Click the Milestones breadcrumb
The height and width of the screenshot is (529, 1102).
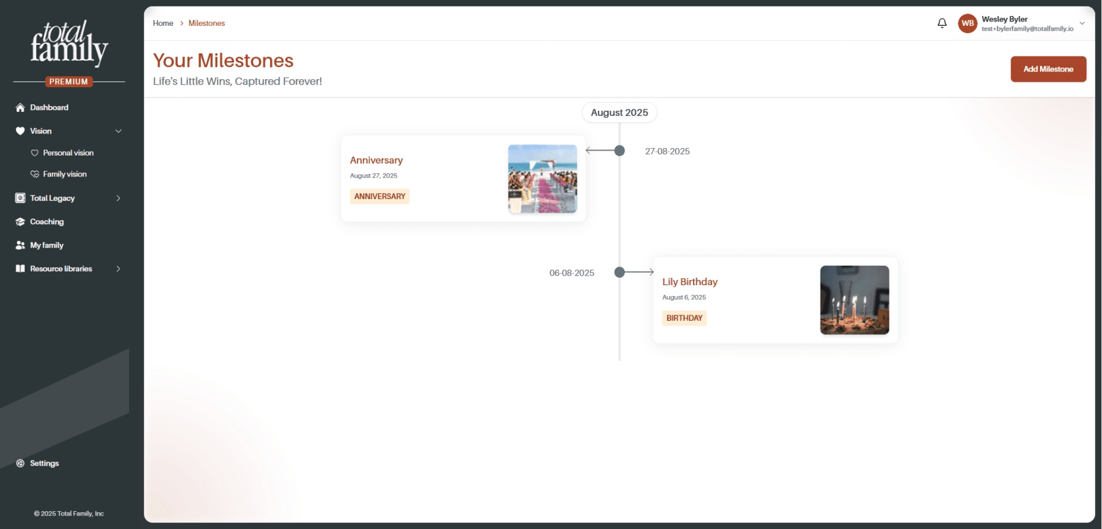207,23
